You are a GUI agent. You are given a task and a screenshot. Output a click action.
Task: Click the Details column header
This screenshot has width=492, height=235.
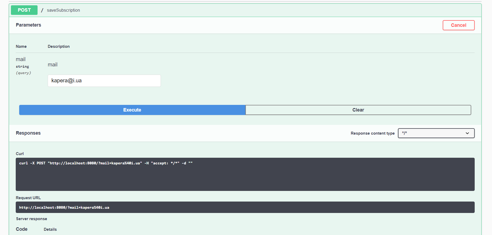tap(50, 229)
